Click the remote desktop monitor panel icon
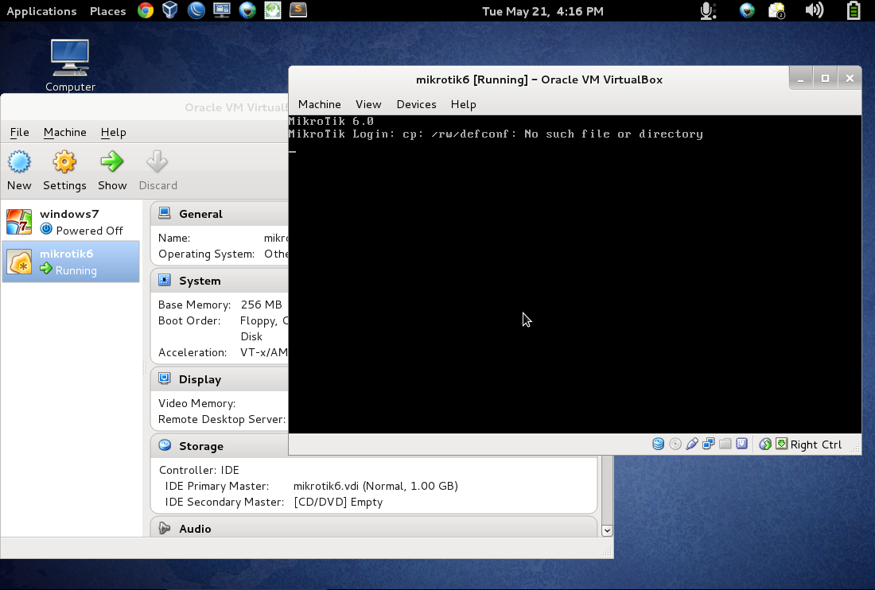The width and height of the screenshot is (875, 590). pyautogui.click(x=222, y=10)
